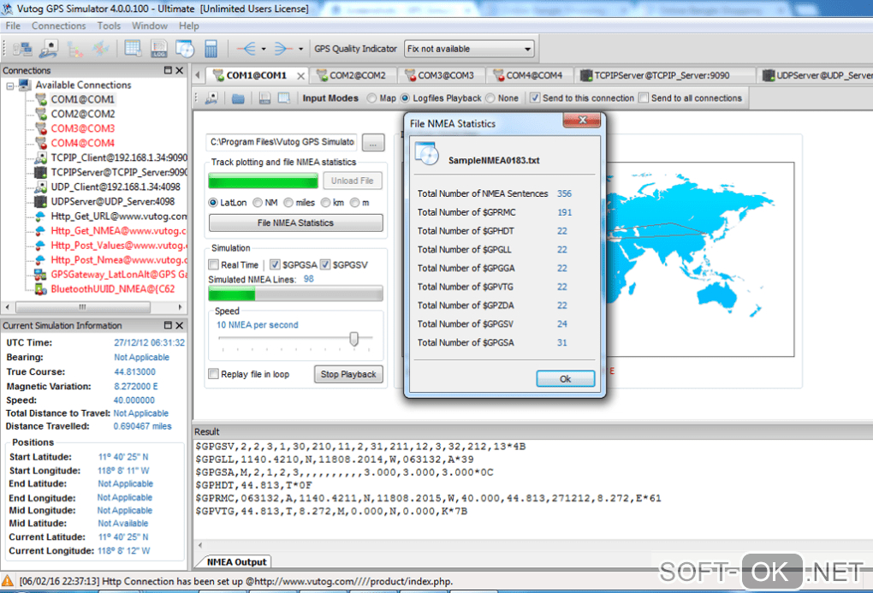This screenshot has height=593, width=873.
Task: Click the merge-lines splitter icon pointing left
Action: tap(246, 49)
